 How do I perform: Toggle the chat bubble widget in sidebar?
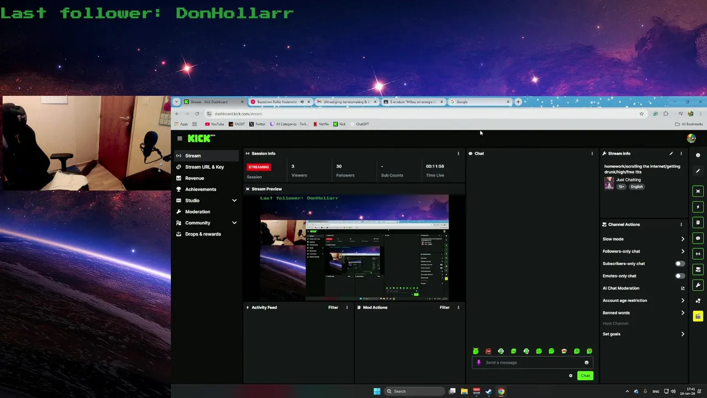[698, 238]
